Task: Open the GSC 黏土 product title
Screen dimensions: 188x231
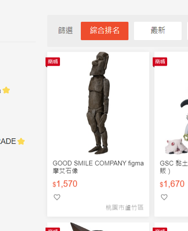Action: (x=174, y=167)
